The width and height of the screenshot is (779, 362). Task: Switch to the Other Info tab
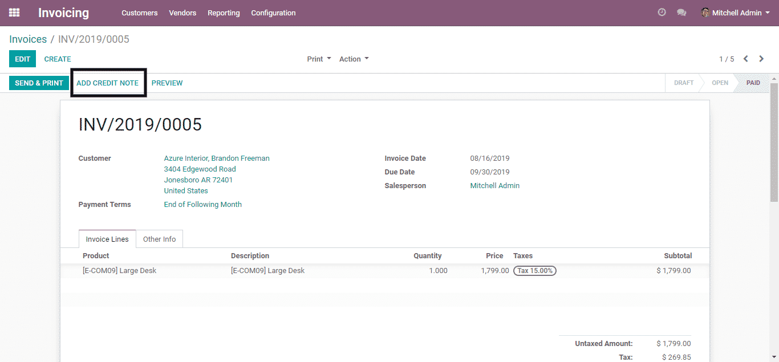coord(159,239)
